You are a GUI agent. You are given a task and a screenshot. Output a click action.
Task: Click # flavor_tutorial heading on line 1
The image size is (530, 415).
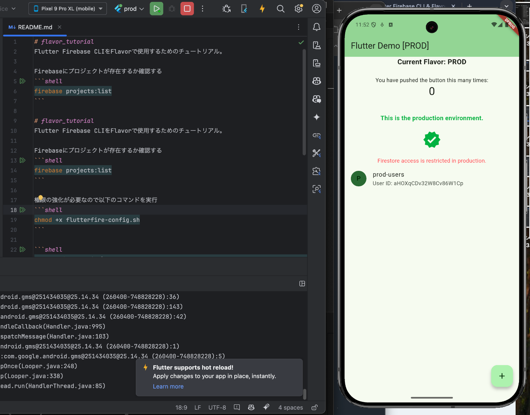pos(64,42)
